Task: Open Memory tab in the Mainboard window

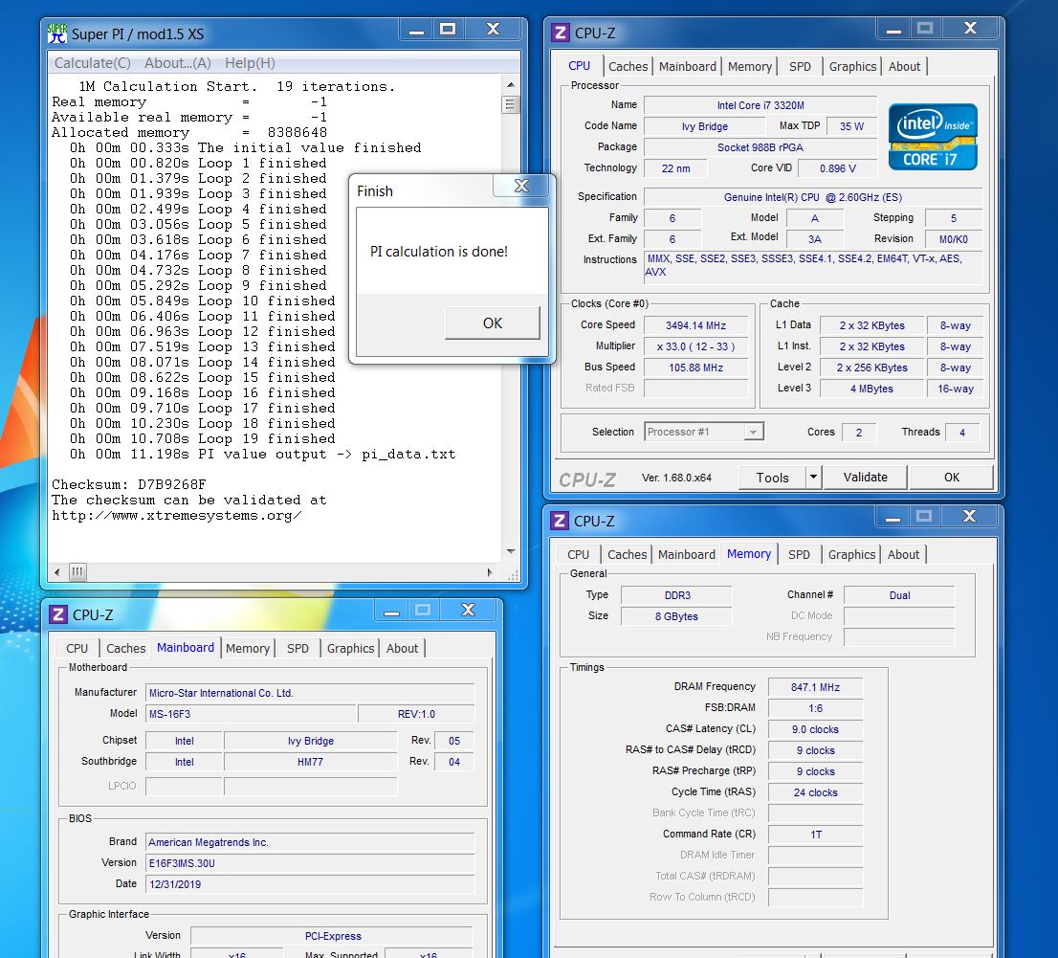Action: [248, 648]
